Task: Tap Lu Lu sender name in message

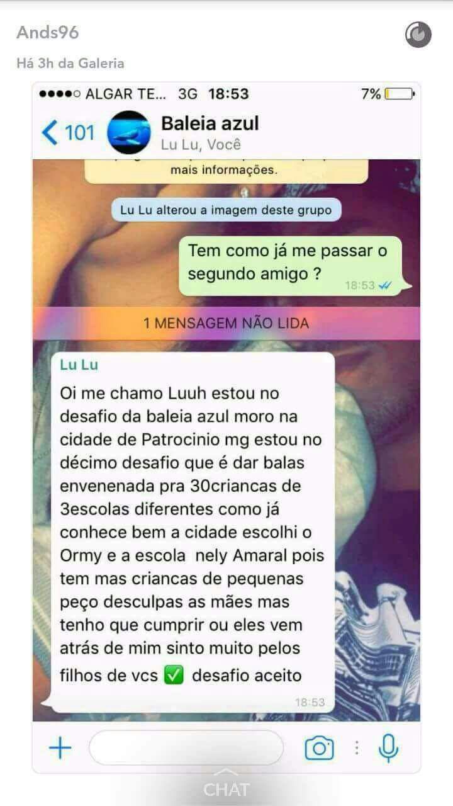Action: pyautogui.click(x=79, y=365)
